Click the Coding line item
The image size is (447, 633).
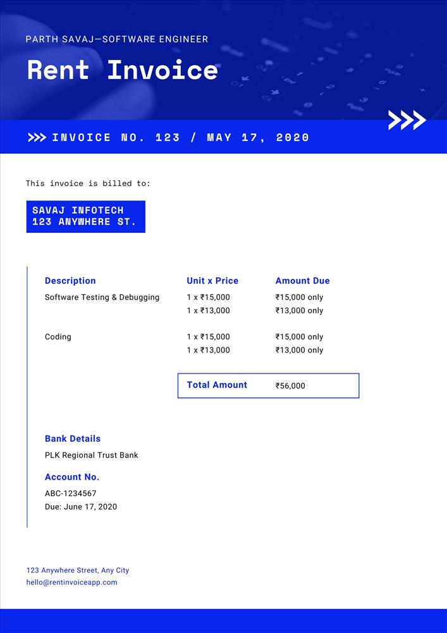(58, 337)
